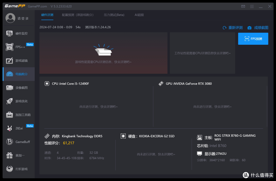Image resolution: width=276 pixels, height=181 pixels.
Task: Open the hamburger menu in title bar
Action: coord(252,6)
